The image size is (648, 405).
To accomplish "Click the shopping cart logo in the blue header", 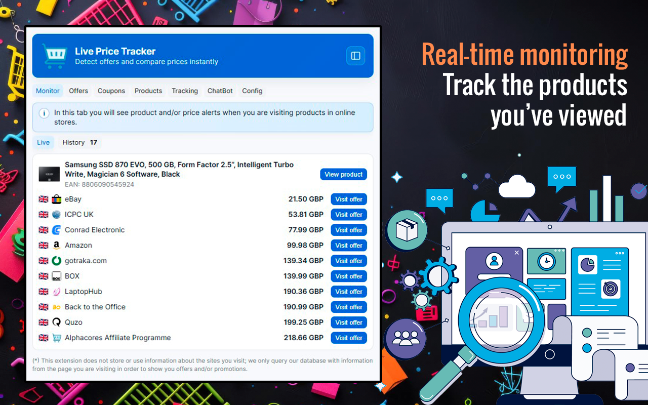I will pyautogui.click(x=55, y=56).
